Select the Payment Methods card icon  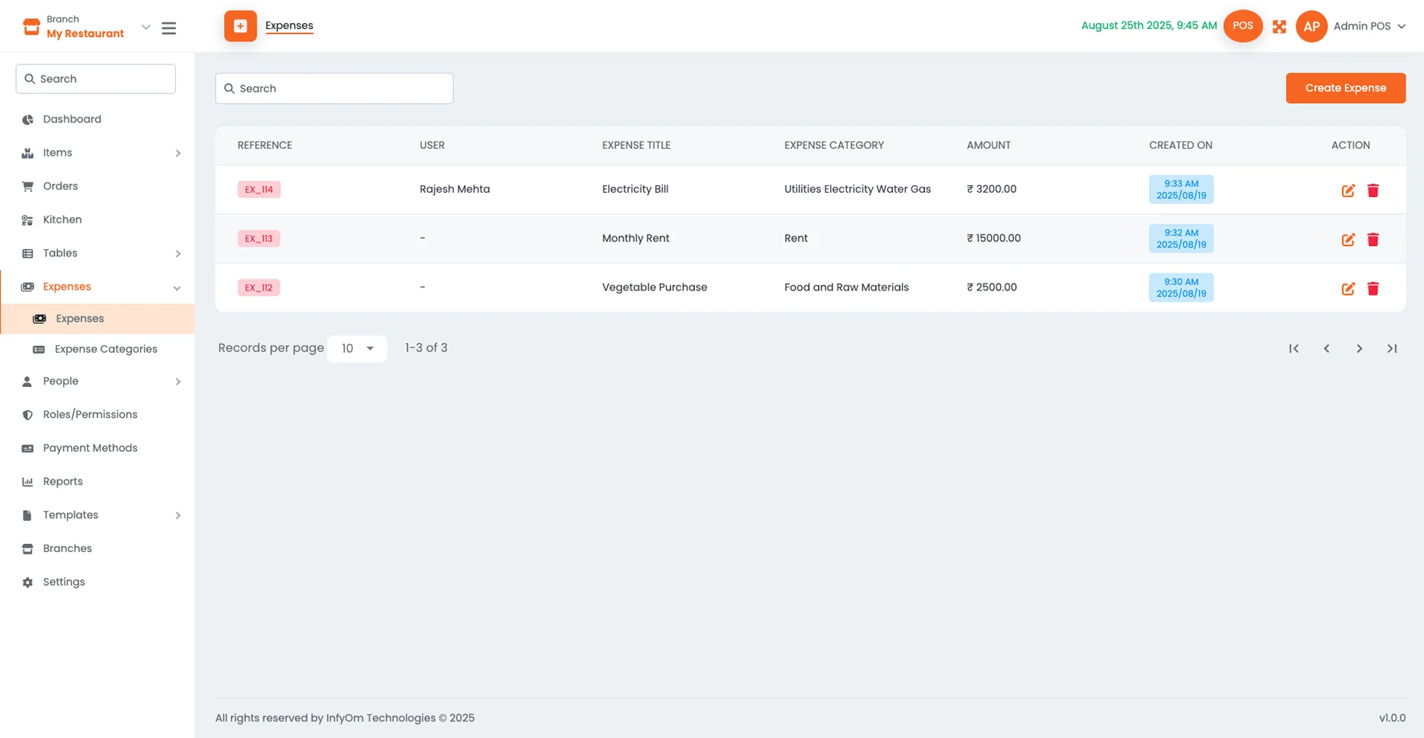pos(27,448)
